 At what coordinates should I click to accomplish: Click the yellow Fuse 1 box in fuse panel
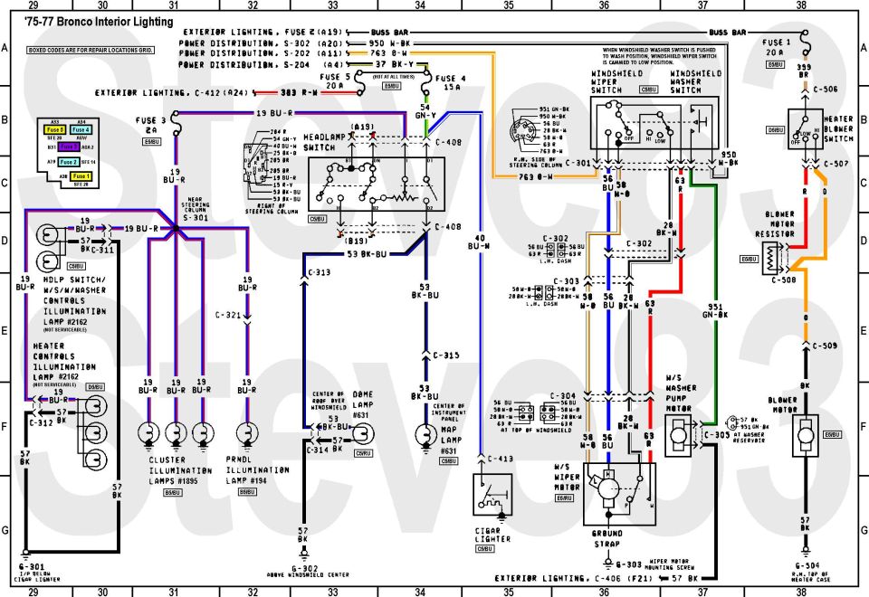[81, 176]
